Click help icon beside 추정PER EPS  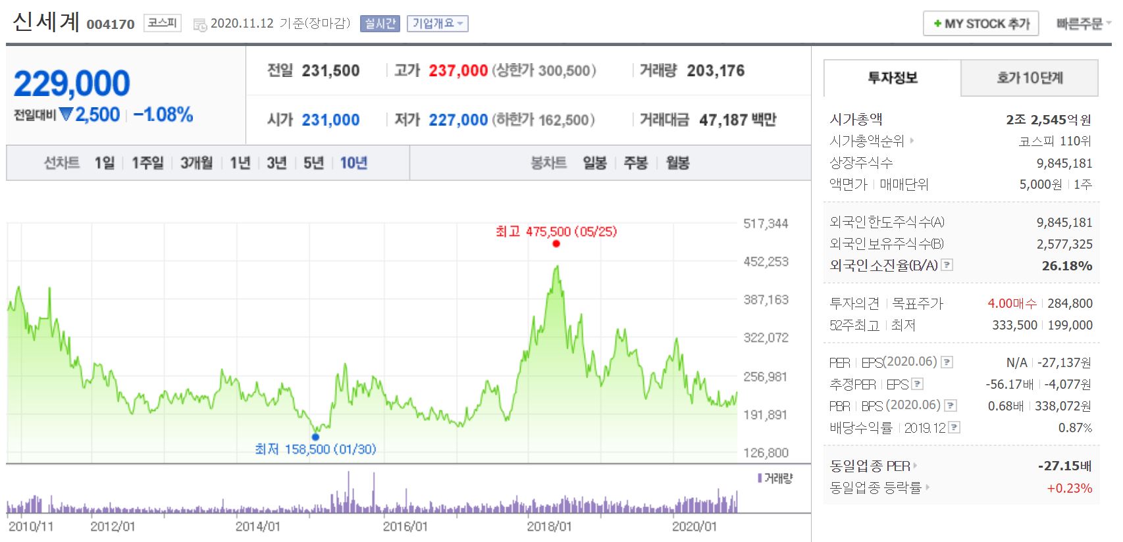coord(917,384)
